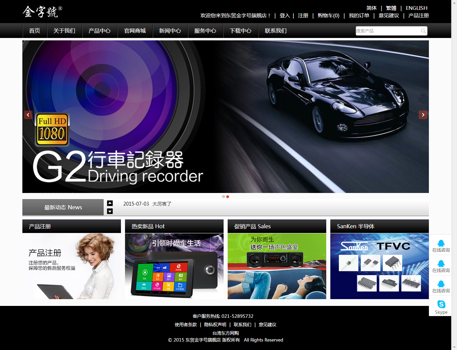Open 产品中心 navigation menu
Image resolution: width=457 pixels, height=350 pixels.
[x=100, y=31]
